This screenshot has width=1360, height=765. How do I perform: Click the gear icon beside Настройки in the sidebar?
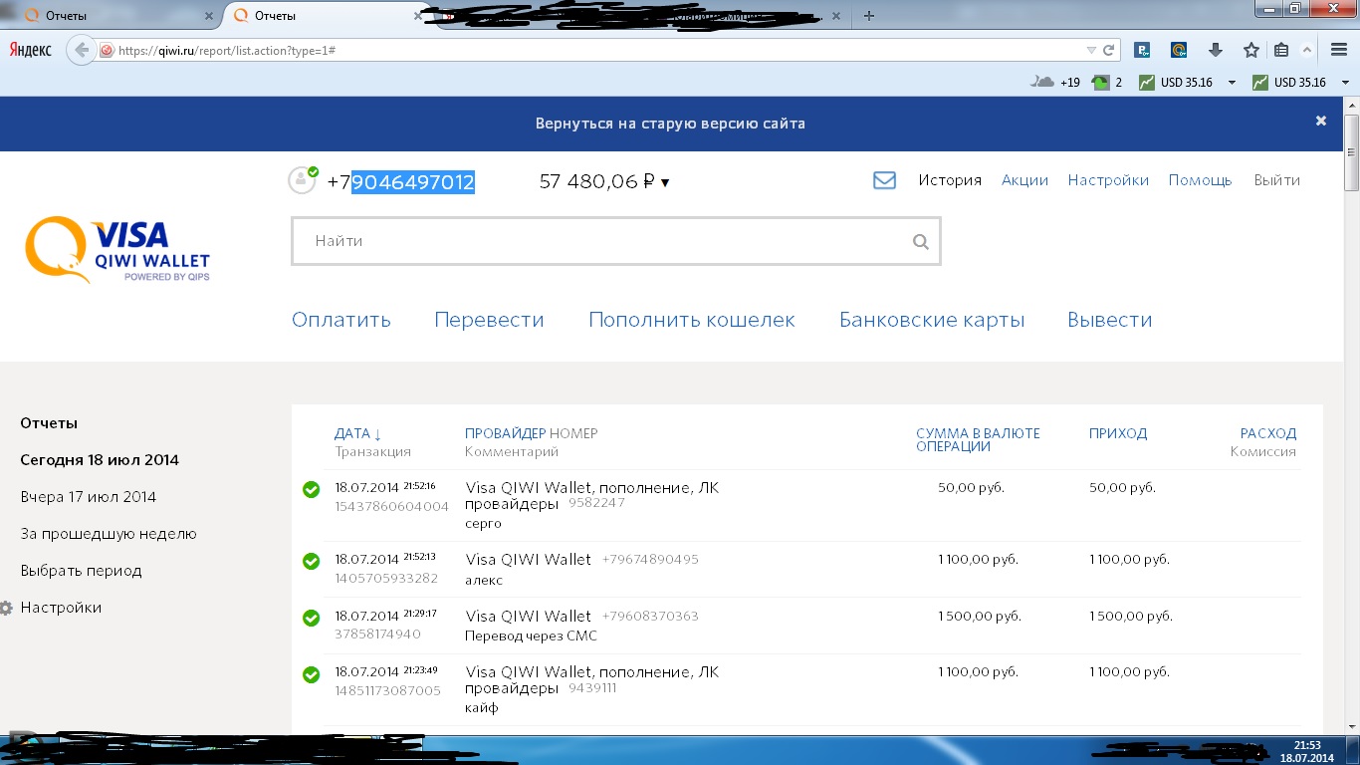[x=5, y=608]
